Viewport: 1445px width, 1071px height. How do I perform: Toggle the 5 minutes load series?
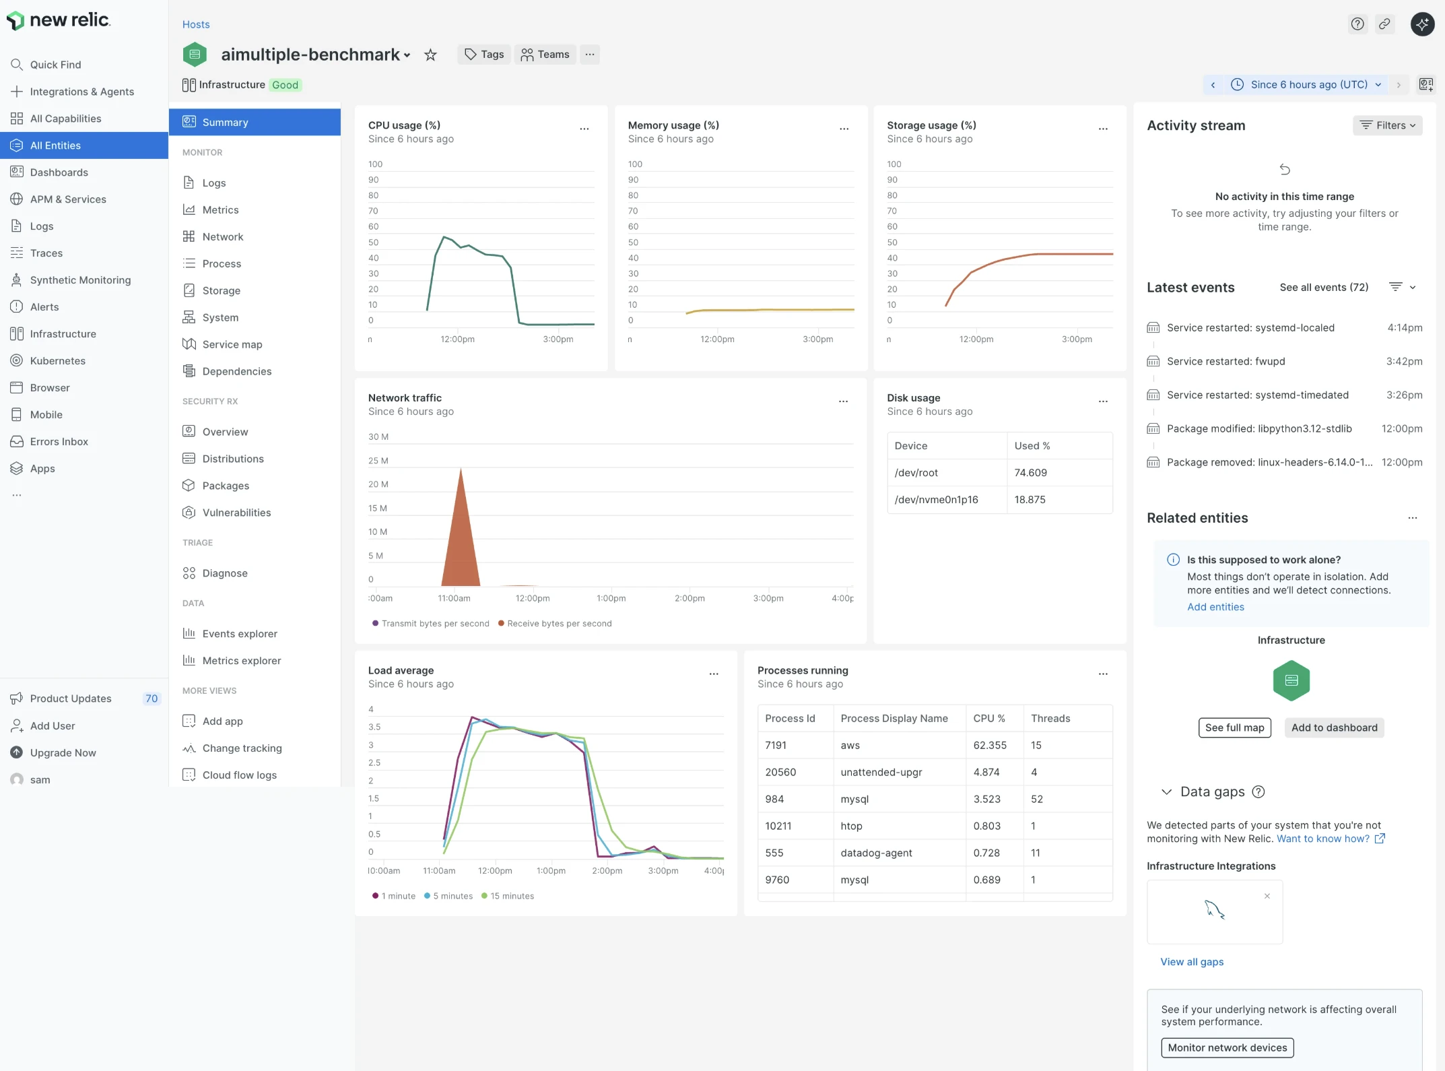click(x=448, y=896)
